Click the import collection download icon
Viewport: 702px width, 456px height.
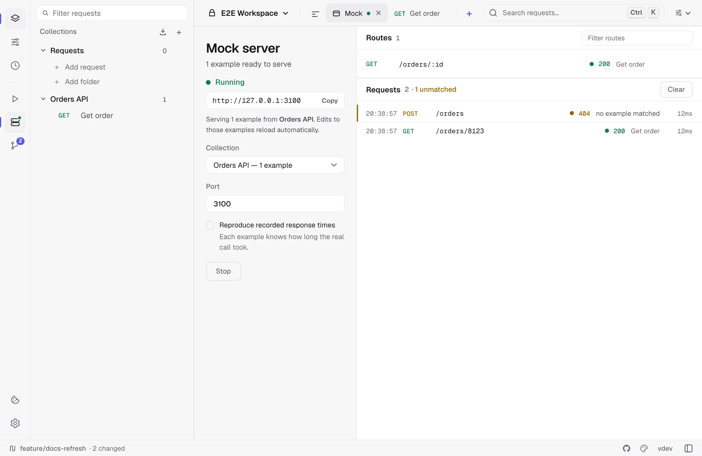163,32
